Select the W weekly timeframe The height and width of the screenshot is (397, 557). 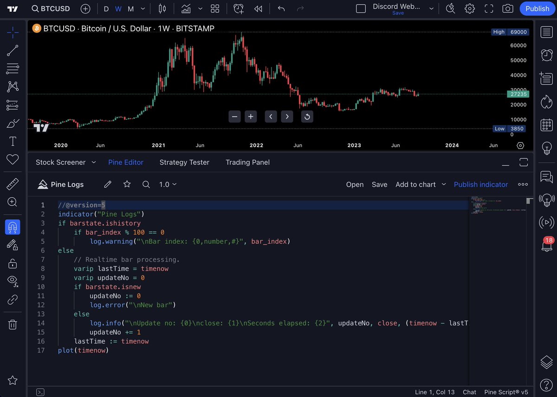(x=118, y=9)
